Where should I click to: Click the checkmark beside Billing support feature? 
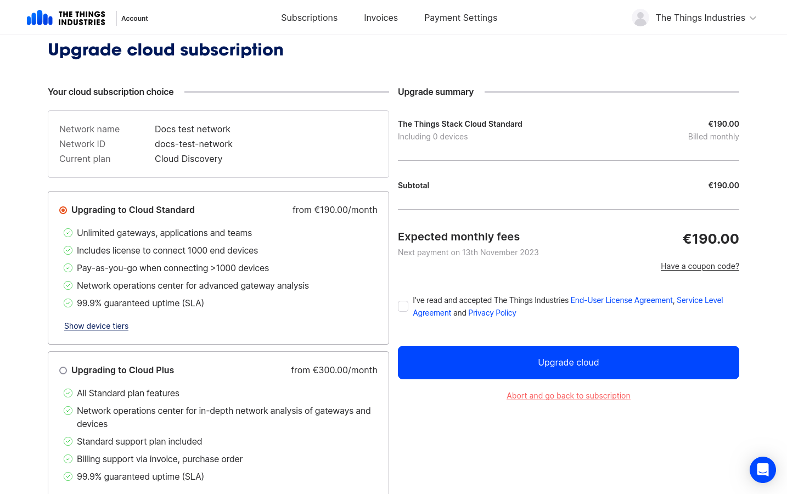tap(68, 459)
